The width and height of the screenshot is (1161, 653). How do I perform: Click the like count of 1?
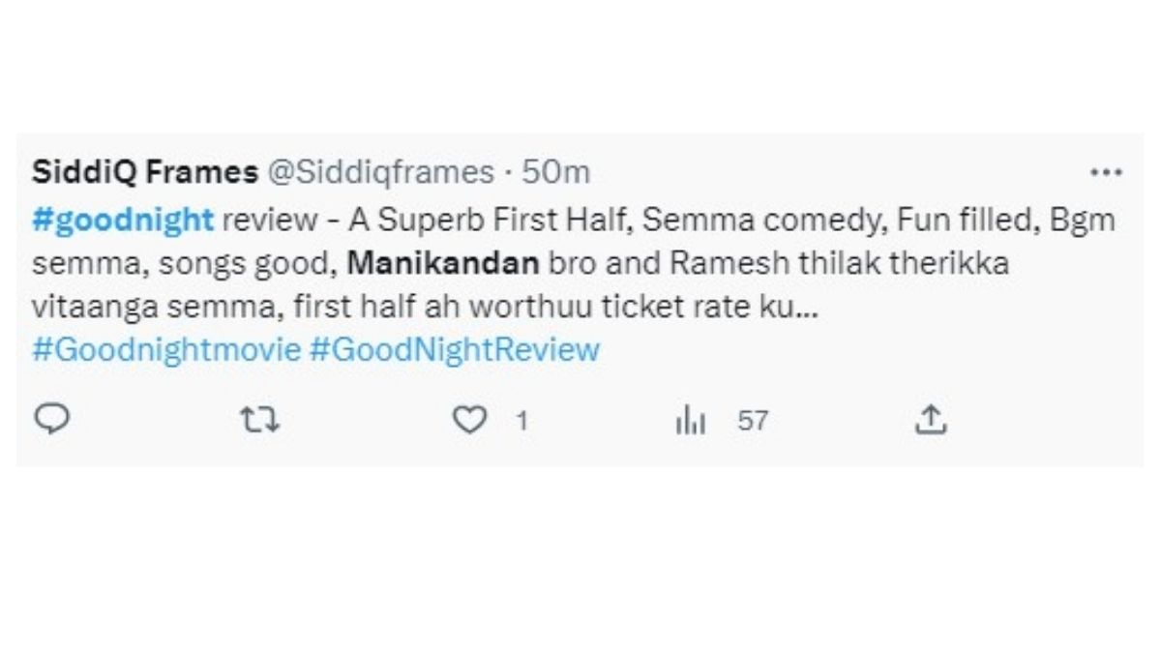(x=521, y=420)
